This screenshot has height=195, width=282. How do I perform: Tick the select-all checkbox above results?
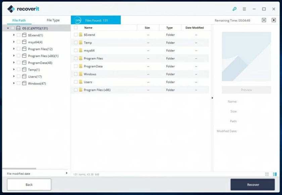pos(75,27)
